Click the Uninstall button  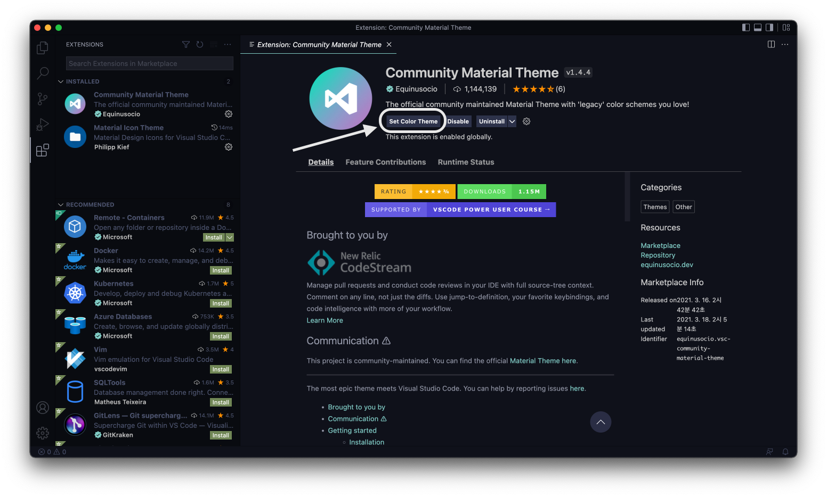[492, 121]
